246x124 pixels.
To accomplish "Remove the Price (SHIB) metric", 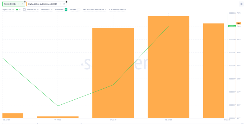I will click(23, 4).
